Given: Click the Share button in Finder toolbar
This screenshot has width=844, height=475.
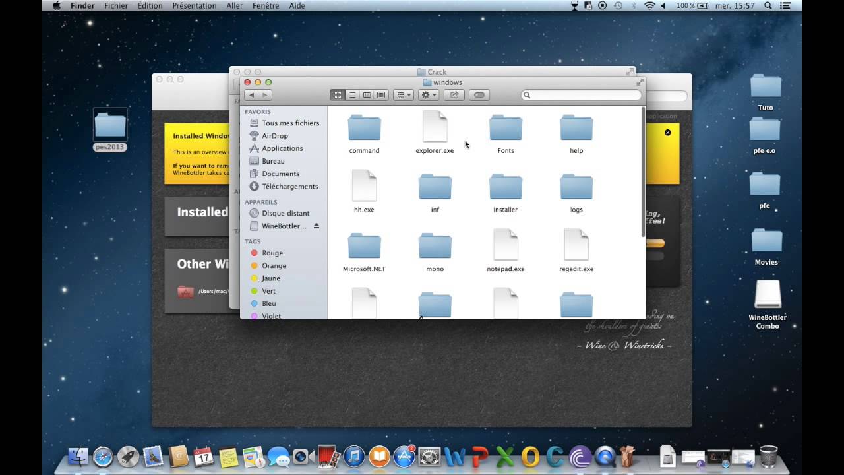Looking at the screenshot, I should click(454, 95).
